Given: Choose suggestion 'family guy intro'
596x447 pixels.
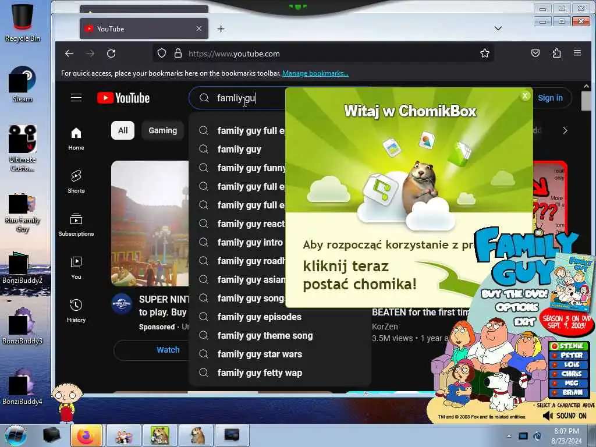Looking at the screenshot, I should click(x=237, y=242).
